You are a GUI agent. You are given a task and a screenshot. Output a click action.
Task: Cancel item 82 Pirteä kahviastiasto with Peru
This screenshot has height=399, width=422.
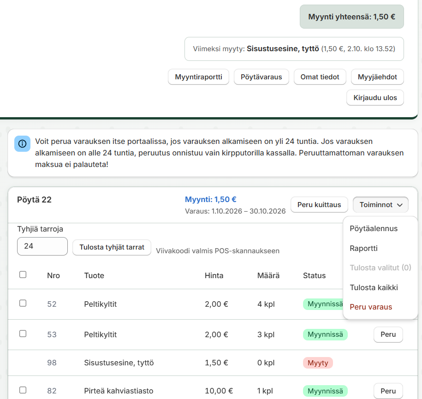click(388, 391)
